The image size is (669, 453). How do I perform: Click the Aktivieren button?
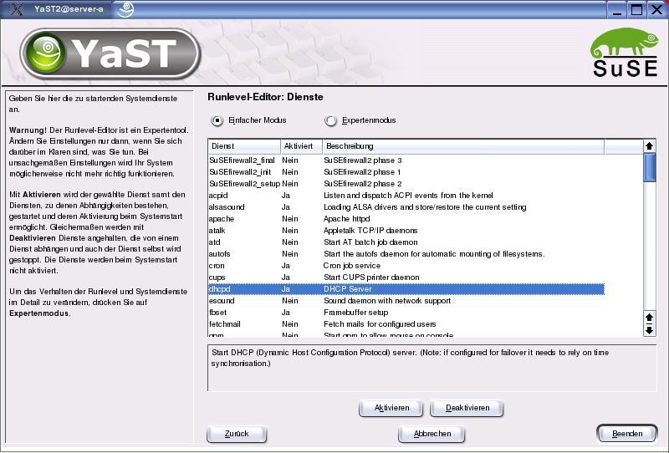391,408
